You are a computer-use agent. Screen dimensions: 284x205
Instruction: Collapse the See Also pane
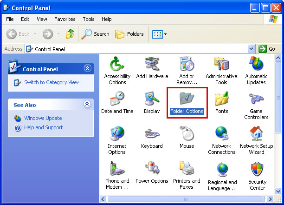pos(87,104)
